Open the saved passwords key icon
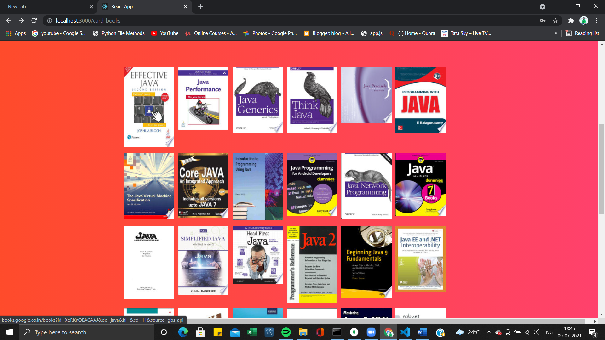 pyautogui.click(x=543, y=20)
